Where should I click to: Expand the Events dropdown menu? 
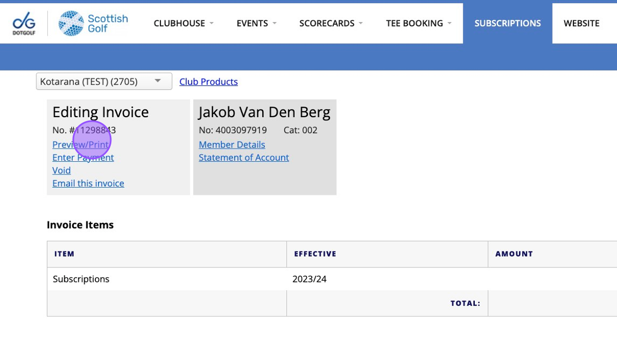(x=256, y=23)
